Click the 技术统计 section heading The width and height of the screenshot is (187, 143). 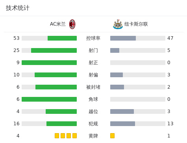coord(18,8)
